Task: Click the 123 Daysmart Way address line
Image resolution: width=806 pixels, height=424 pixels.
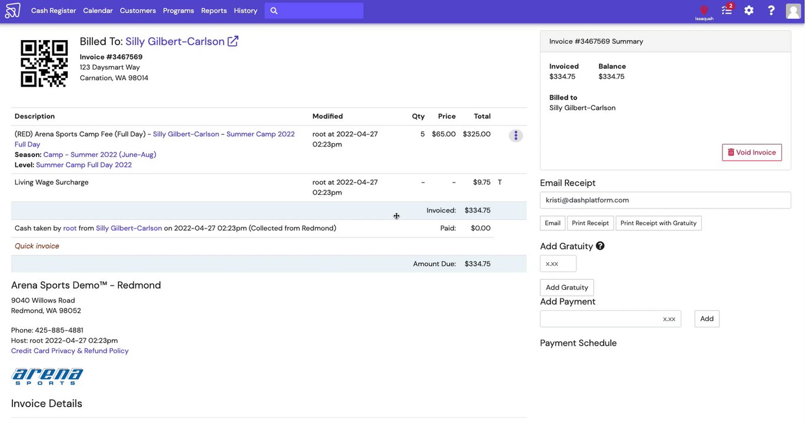Action: 110,68
